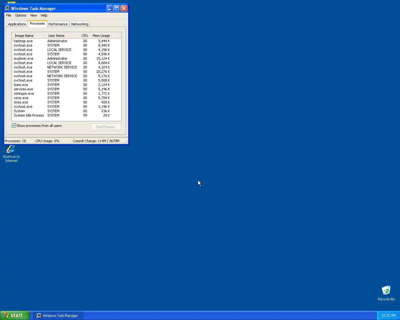400x320 pixels.
Task: Select svchost.exe using 8,940 K memory
Action: tap(62, 45)
